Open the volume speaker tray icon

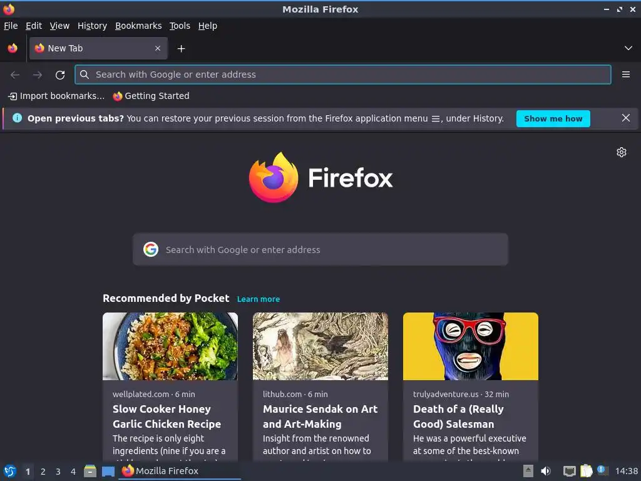click(x=546, y=471)
